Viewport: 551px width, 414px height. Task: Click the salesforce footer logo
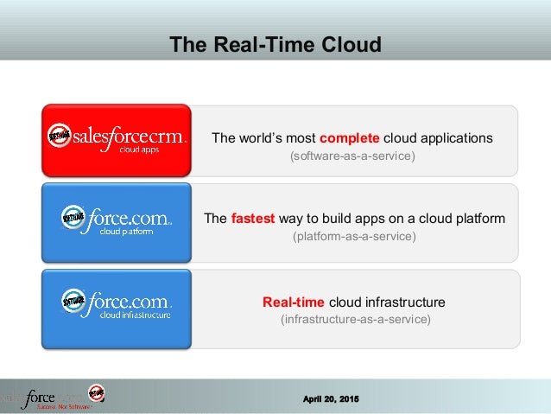53,398
